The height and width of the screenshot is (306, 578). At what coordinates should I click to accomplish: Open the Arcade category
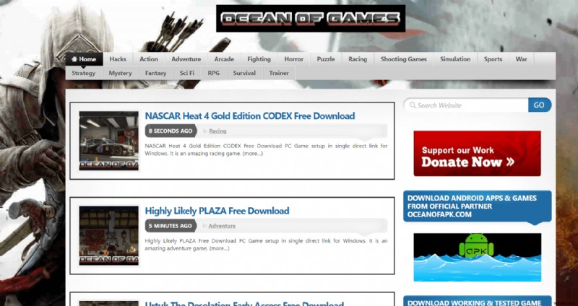(x=224, y=59)
